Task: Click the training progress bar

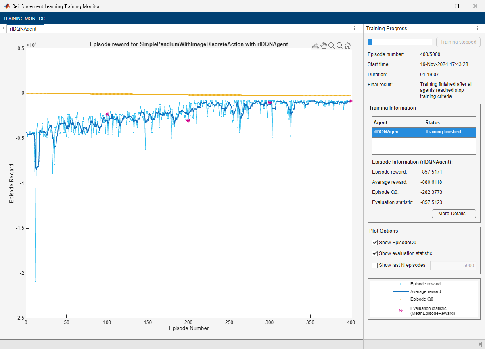Action: pos(399,42)
